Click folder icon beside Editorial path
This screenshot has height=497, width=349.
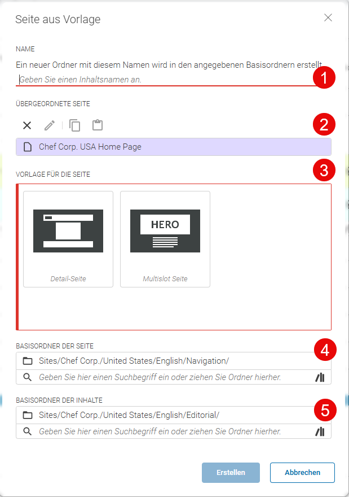(x=28, y=415)
